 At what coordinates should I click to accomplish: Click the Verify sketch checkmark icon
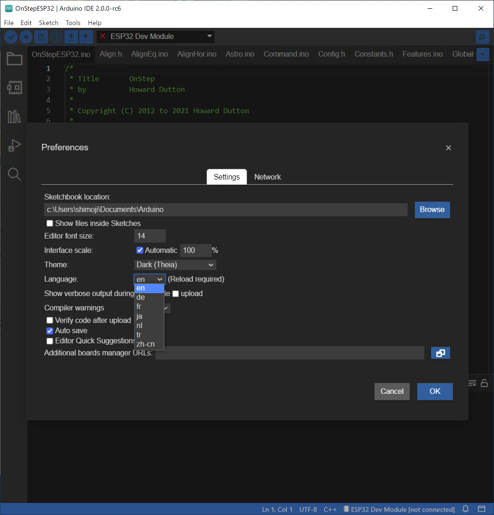[11, 37]
